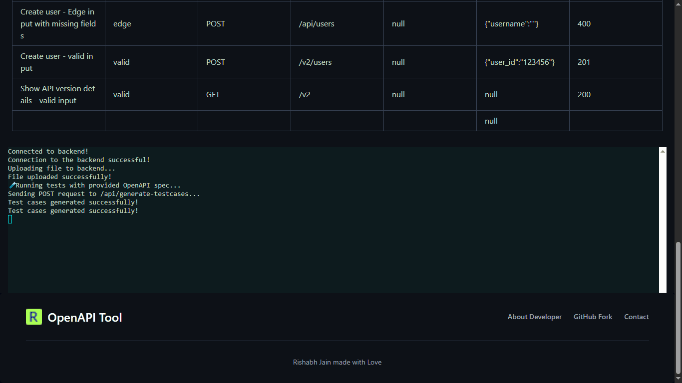Click the console scroll-up arrow
The image size is (682, 383).
tap(663, 151)
